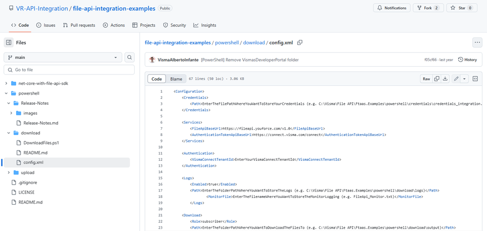This screenshot has width=487, height=231.
Task: Open VR-API-Integration organization link
Action: (x=42, y=8)
